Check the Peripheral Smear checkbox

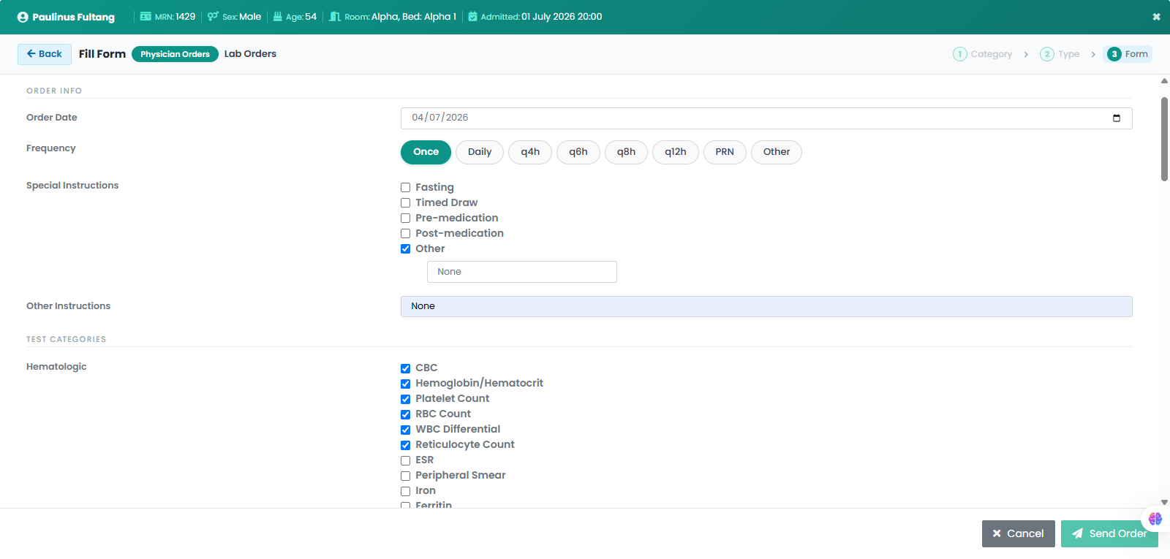coord(405,476)
